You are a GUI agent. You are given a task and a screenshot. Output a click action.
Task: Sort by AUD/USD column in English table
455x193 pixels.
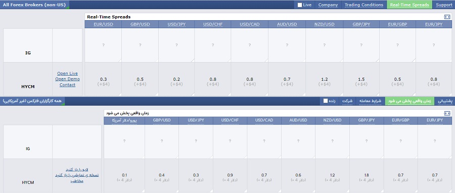click(287, 24)
